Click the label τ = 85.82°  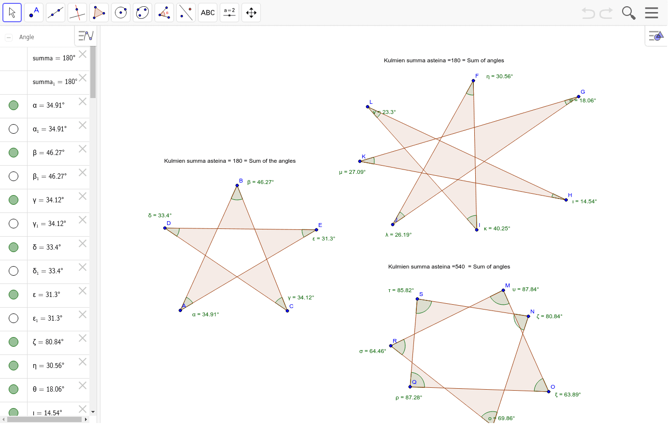pos(401,290)
